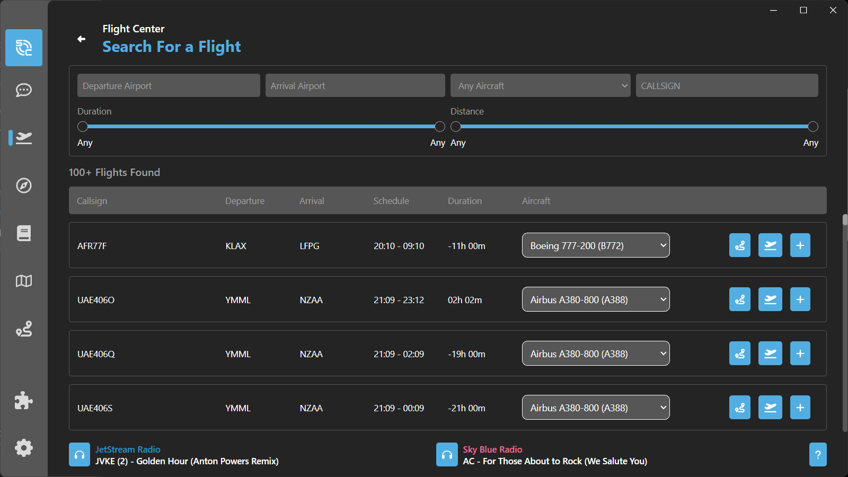Play JetStream Radio headphone button
This screenshot has height=477, width=848.
79,455
